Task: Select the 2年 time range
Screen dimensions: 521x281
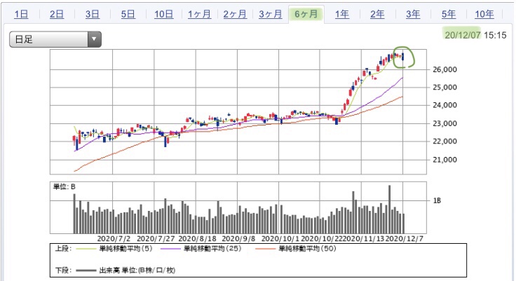Action: pos(377,14)
